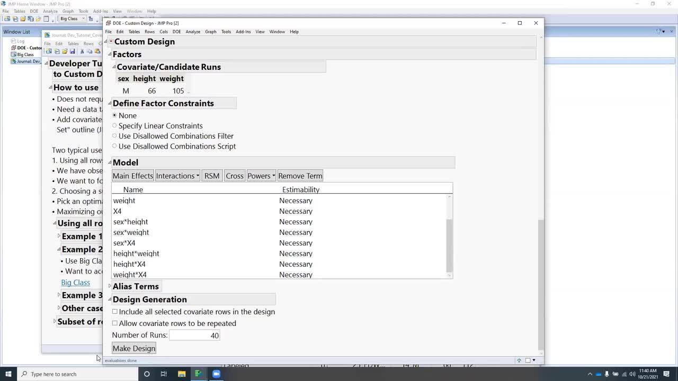Viewport: 678px width, 381px height.
Task: Check Allow covariate rows to be repeated
Action: tap(115, 323)
